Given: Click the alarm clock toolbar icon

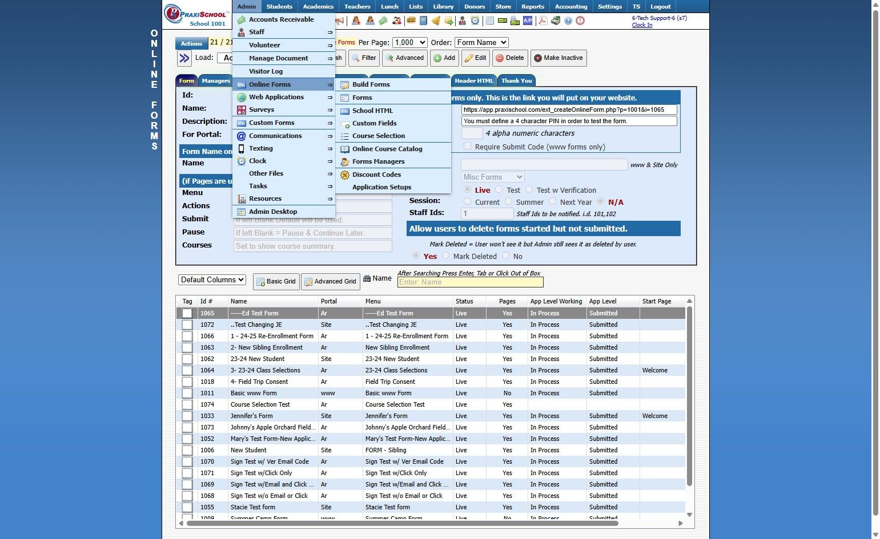Looking at the screenshot, I should click(475, 21).
